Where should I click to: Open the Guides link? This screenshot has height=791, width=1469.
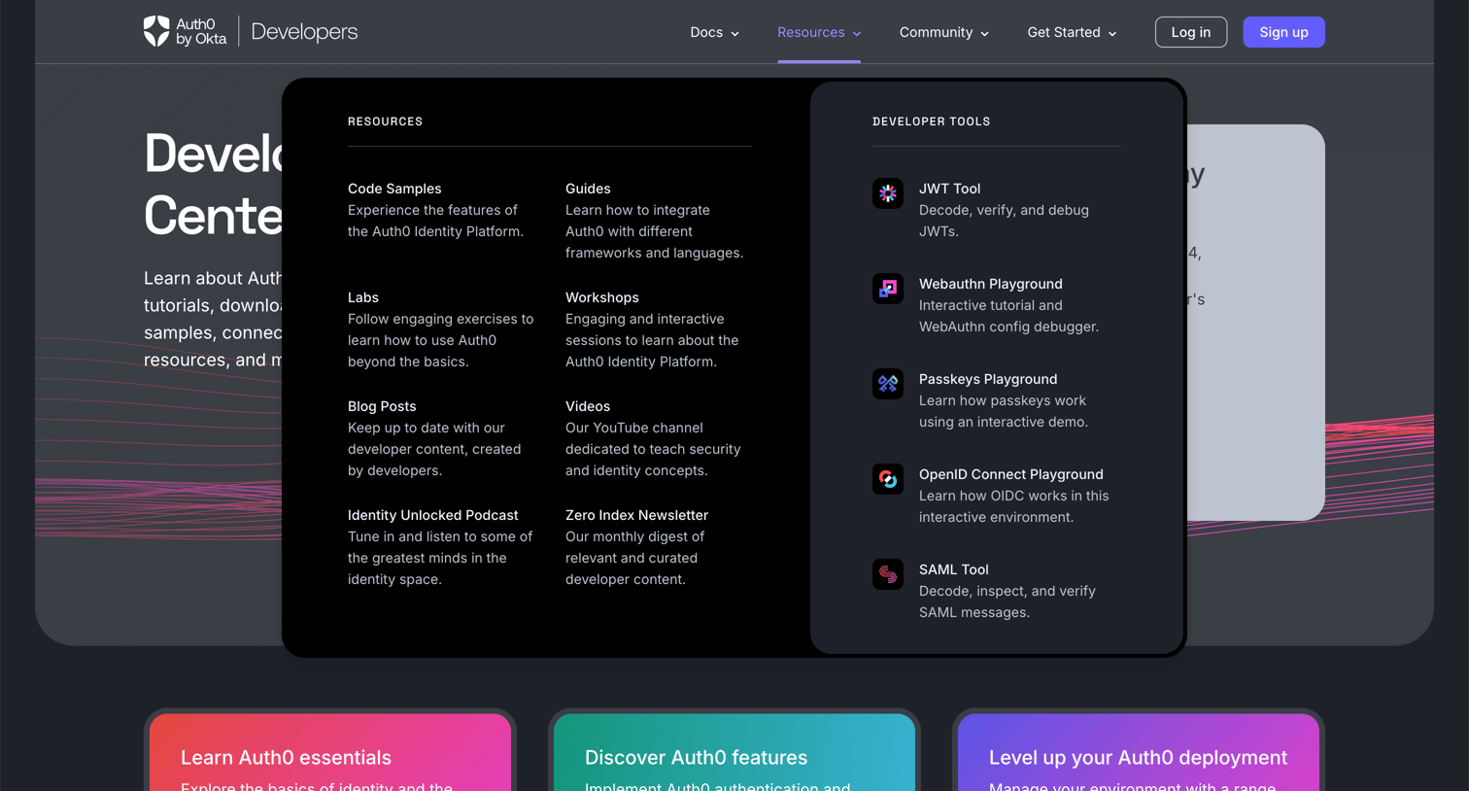588,189
